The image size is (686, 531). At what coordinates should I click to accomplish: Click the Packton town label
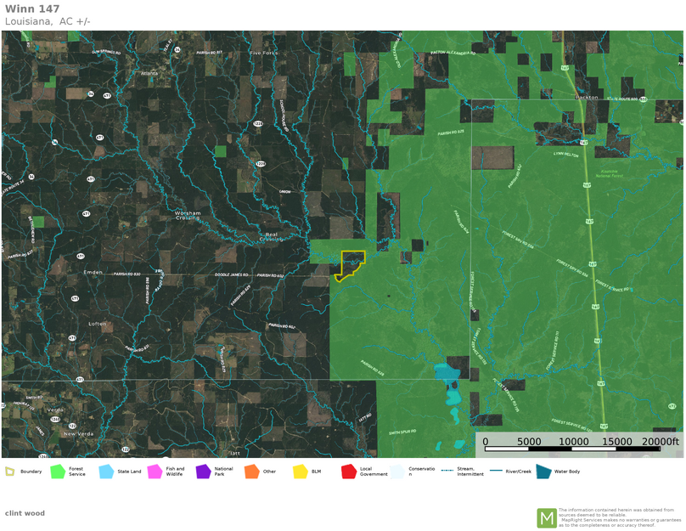click(x=587, y=98)
